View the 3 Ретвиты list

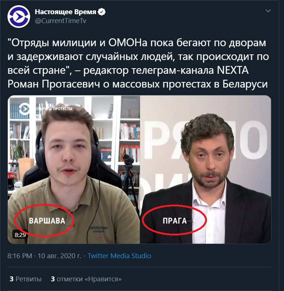(x=25, y=279)
